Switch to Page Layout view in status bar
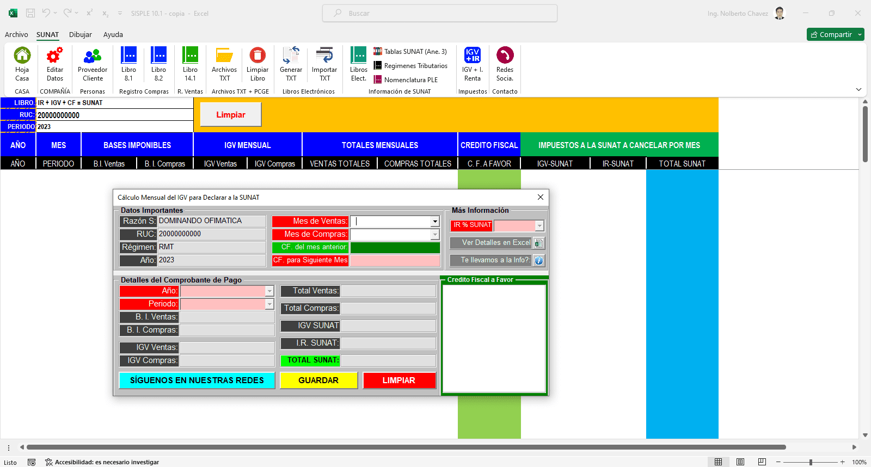871x467 pixels. 740,462
